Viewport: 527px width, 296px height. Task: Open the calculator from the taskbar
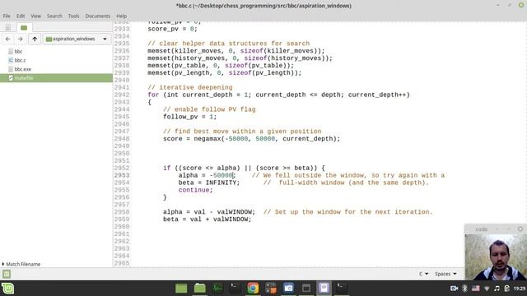(271, 289)
